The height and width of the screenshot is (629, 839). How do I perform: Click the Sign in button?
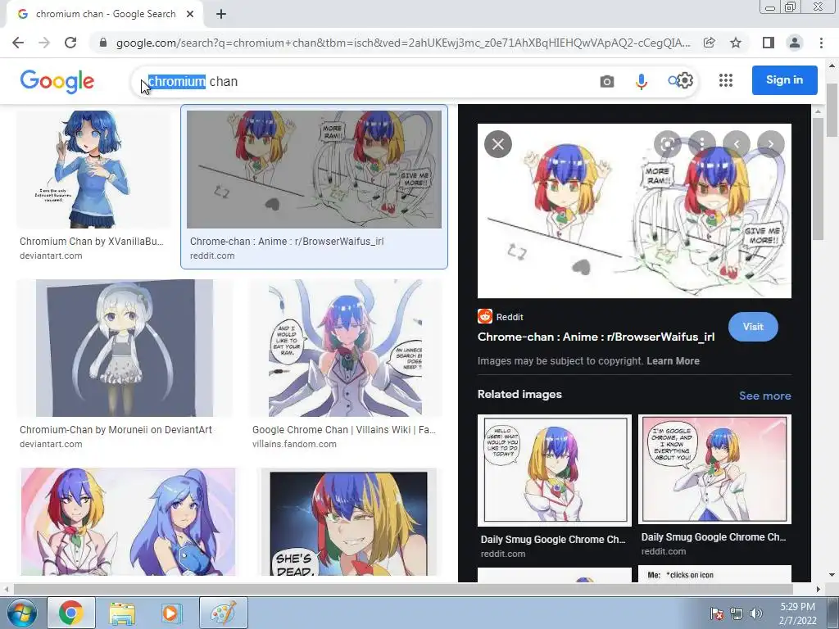pyautogui.click(x=784, y=80)
